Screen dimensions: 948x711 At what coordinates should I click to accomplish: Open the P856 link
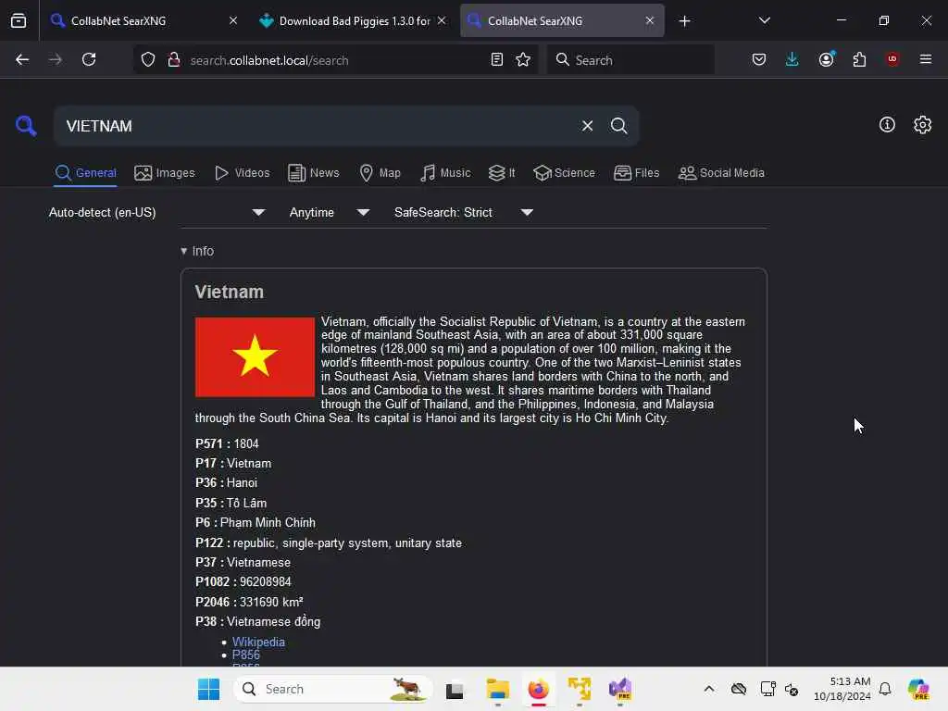246,655
